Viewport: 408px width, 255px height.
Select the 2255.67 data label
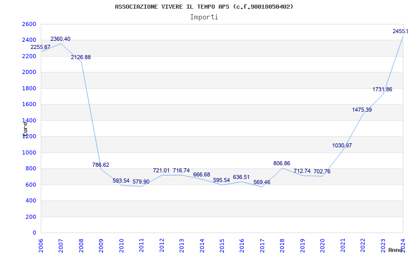coord(41,47)
